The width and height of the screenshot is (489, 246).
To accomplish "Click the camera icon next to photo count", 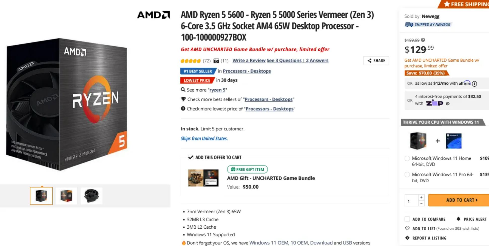I will [216, 61].
